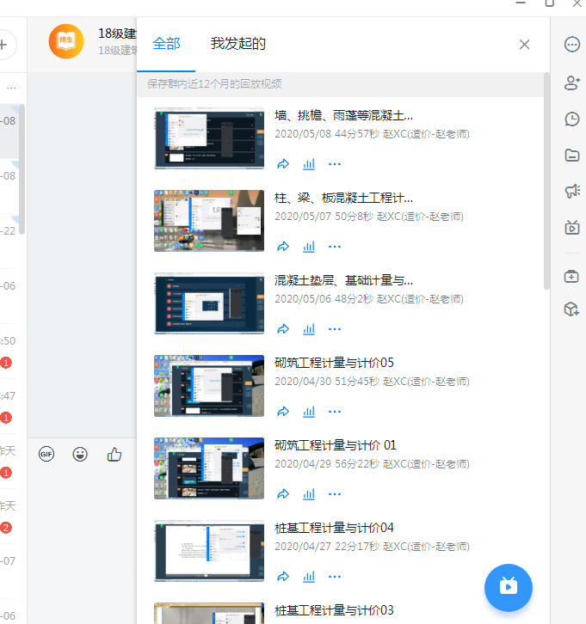The image size is (586, 624).
Task: View statistics for 混凝土垫层、基础计量与 video
Action: click(x=309, y=329)
